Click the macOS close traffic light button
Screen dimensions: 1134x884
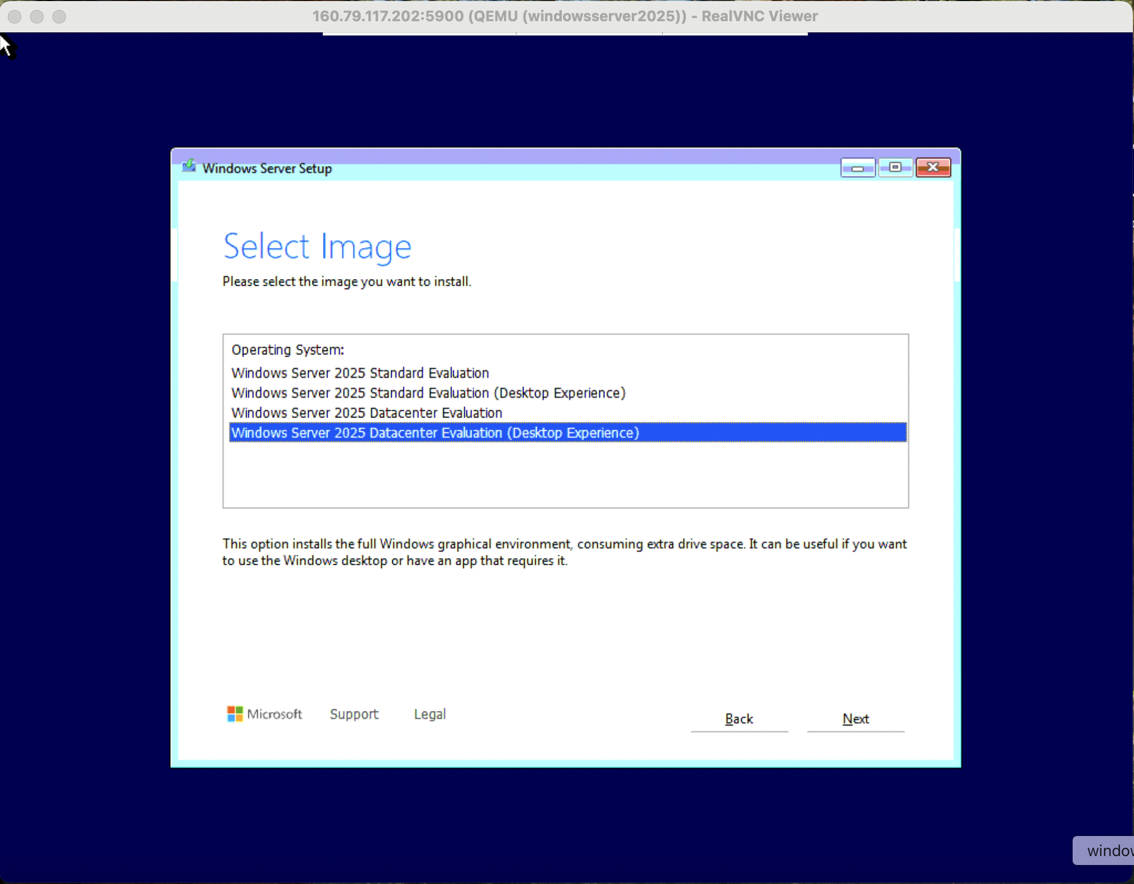click(x=15, y=16)
